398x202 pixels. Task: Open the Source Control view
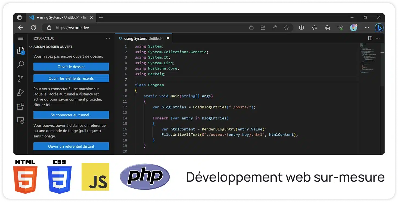(x=21, y=78)
